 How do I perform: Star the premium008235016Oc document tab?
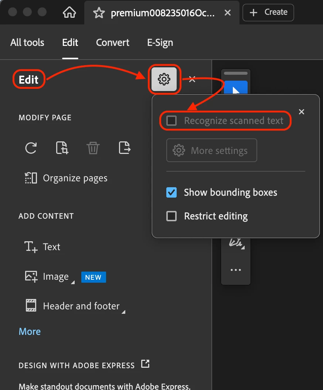coord(99,13)
